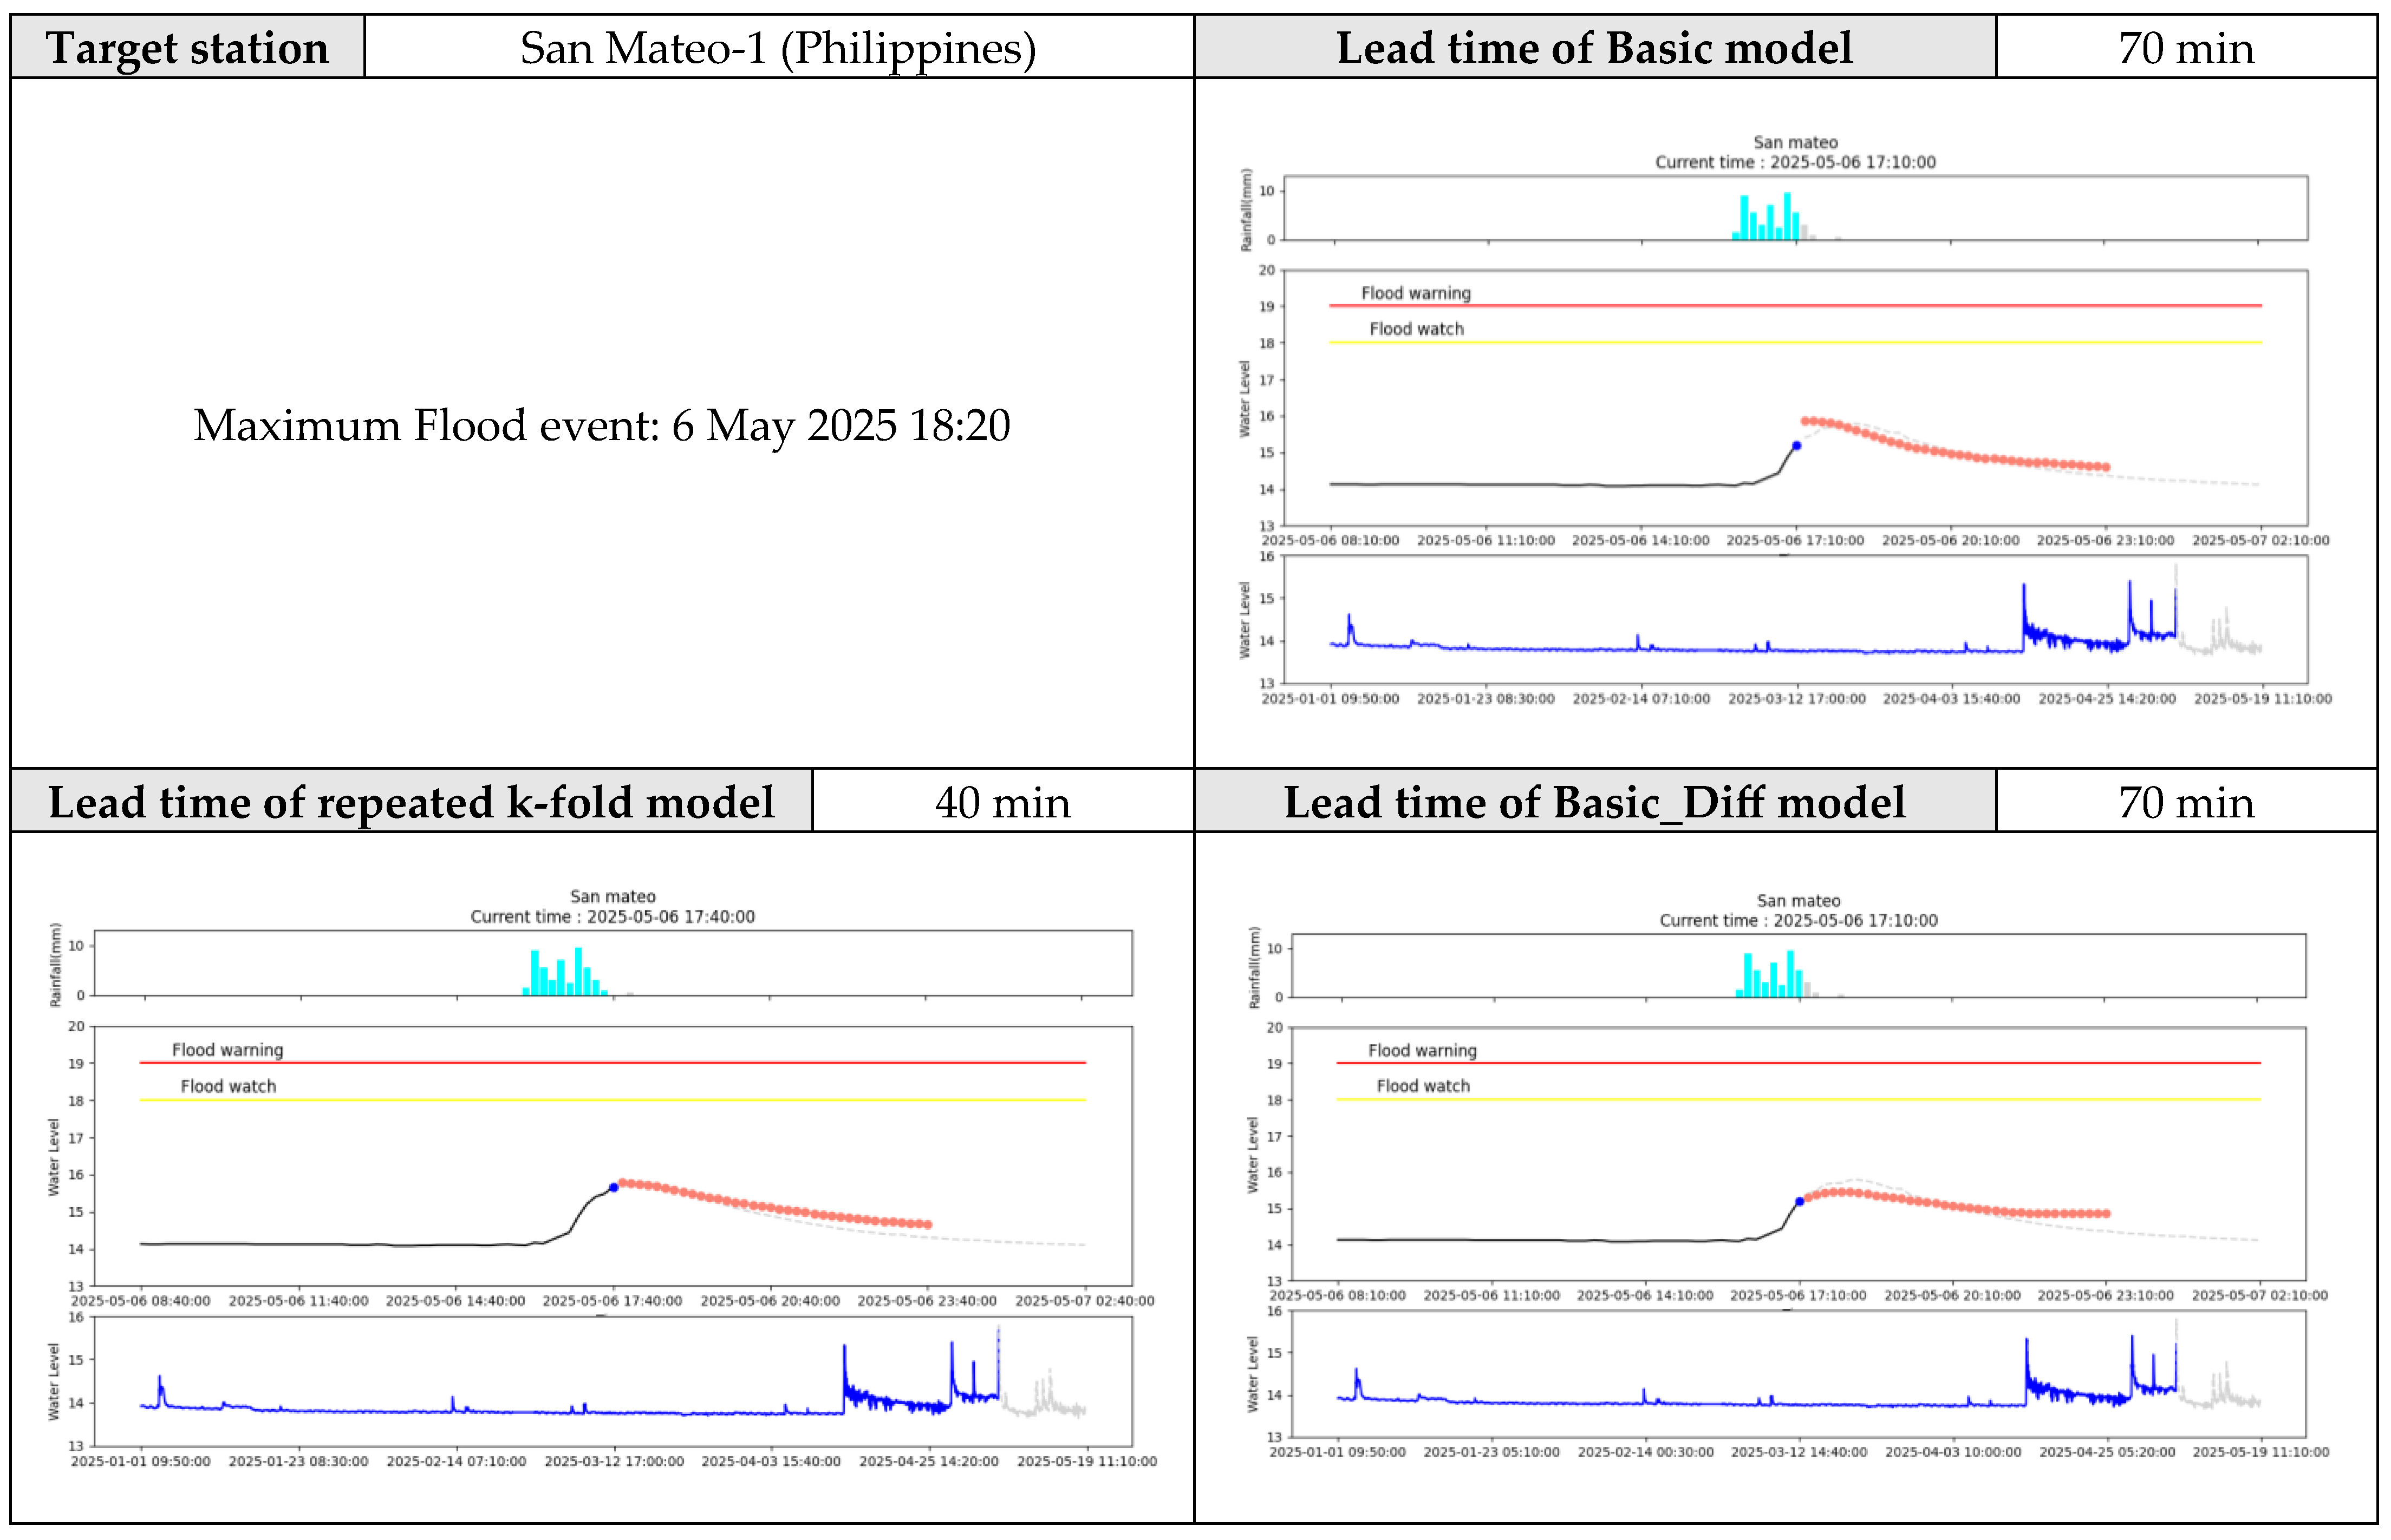This screenshot has width=2391, height=1540.
Task: Click the San Mateo-1 (Philippines) cell
Action: [x=777, y=48]
